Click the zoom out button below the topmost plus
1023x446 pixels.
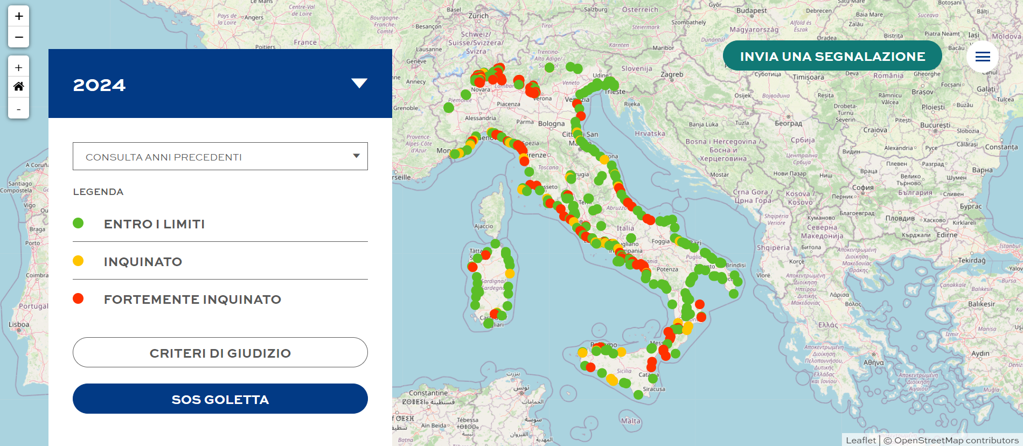pos(19,37)
